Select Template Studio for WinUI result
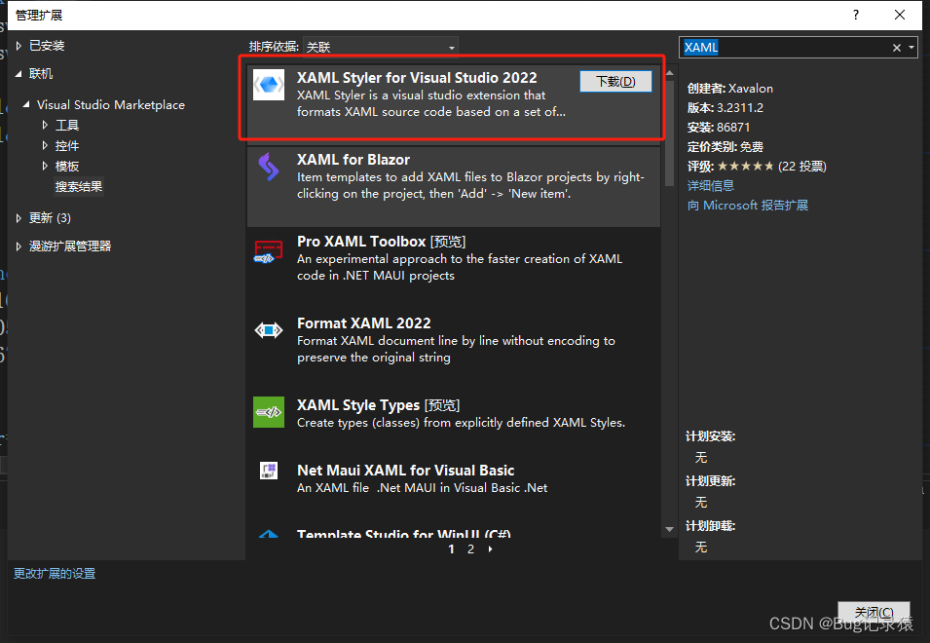930x643 pixels. [404, 533]
